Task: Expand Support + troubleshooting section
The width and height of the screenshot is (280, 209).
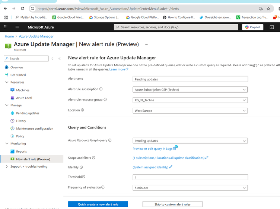Action: click(7, 167)
